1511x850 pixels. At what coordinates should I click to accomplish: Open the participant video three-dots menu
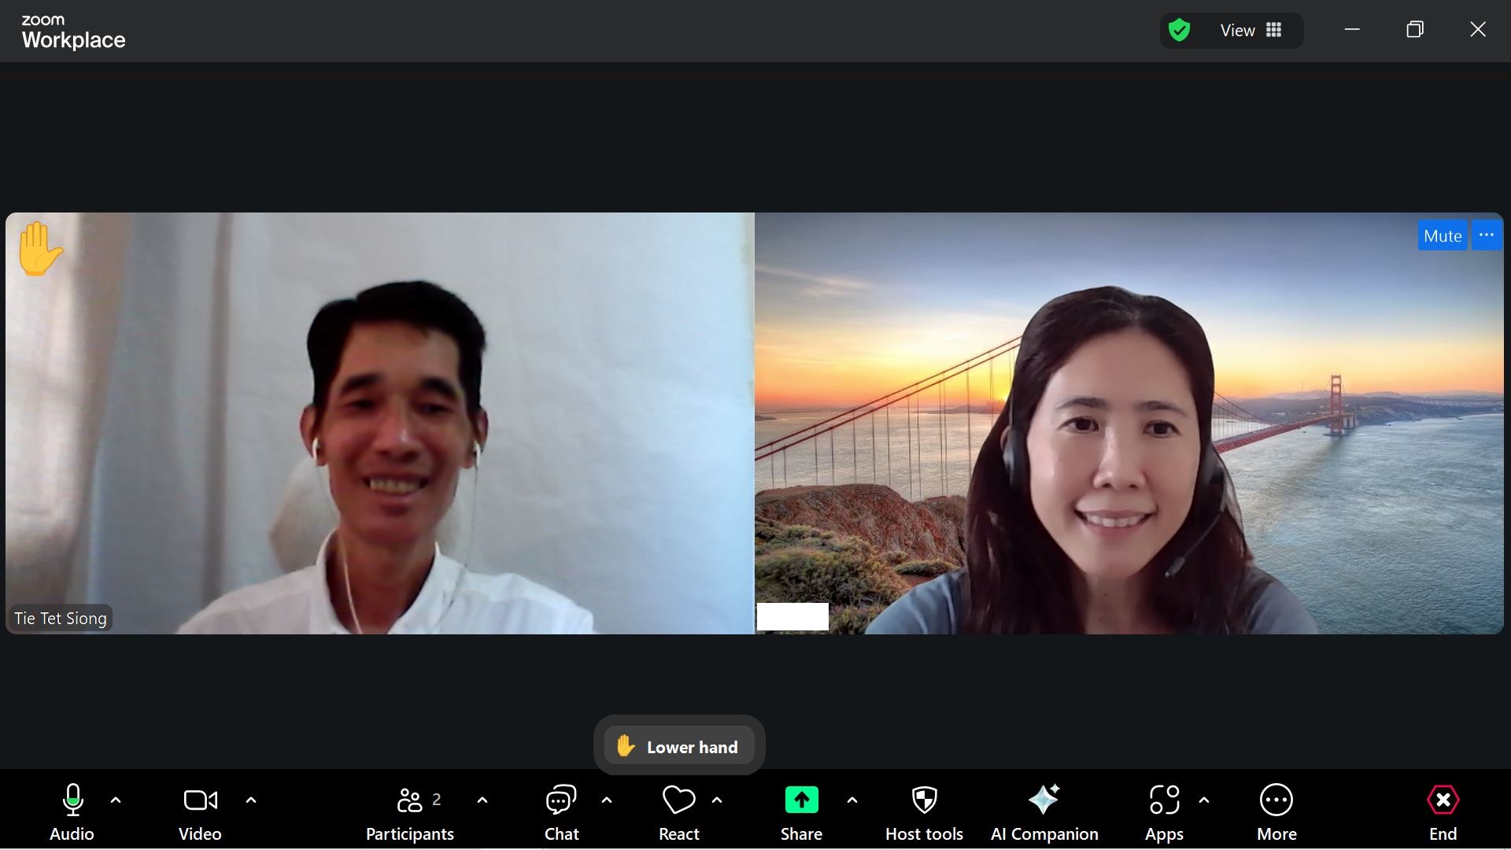[1486, 235]
